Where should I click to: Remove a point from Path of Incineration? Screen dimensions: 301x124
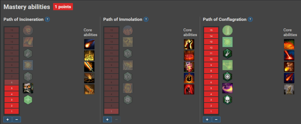(x=17, y=120)
